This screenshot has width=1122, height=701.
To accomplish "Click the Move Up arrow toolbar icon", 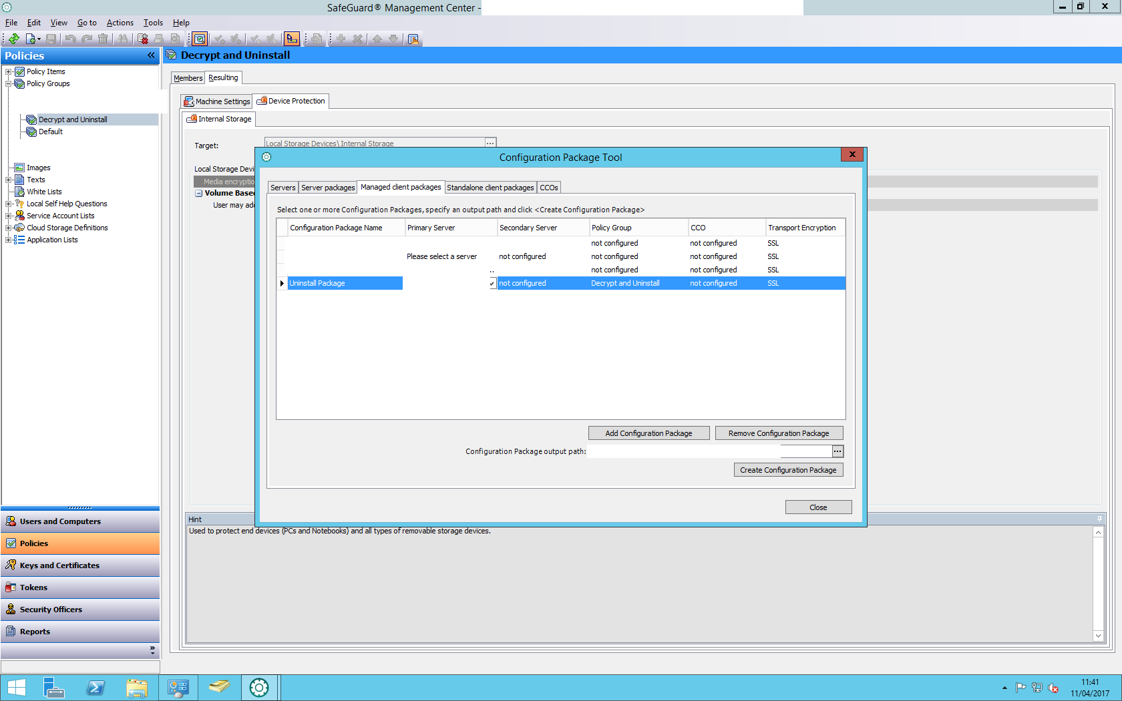I will tap(377, 39).
